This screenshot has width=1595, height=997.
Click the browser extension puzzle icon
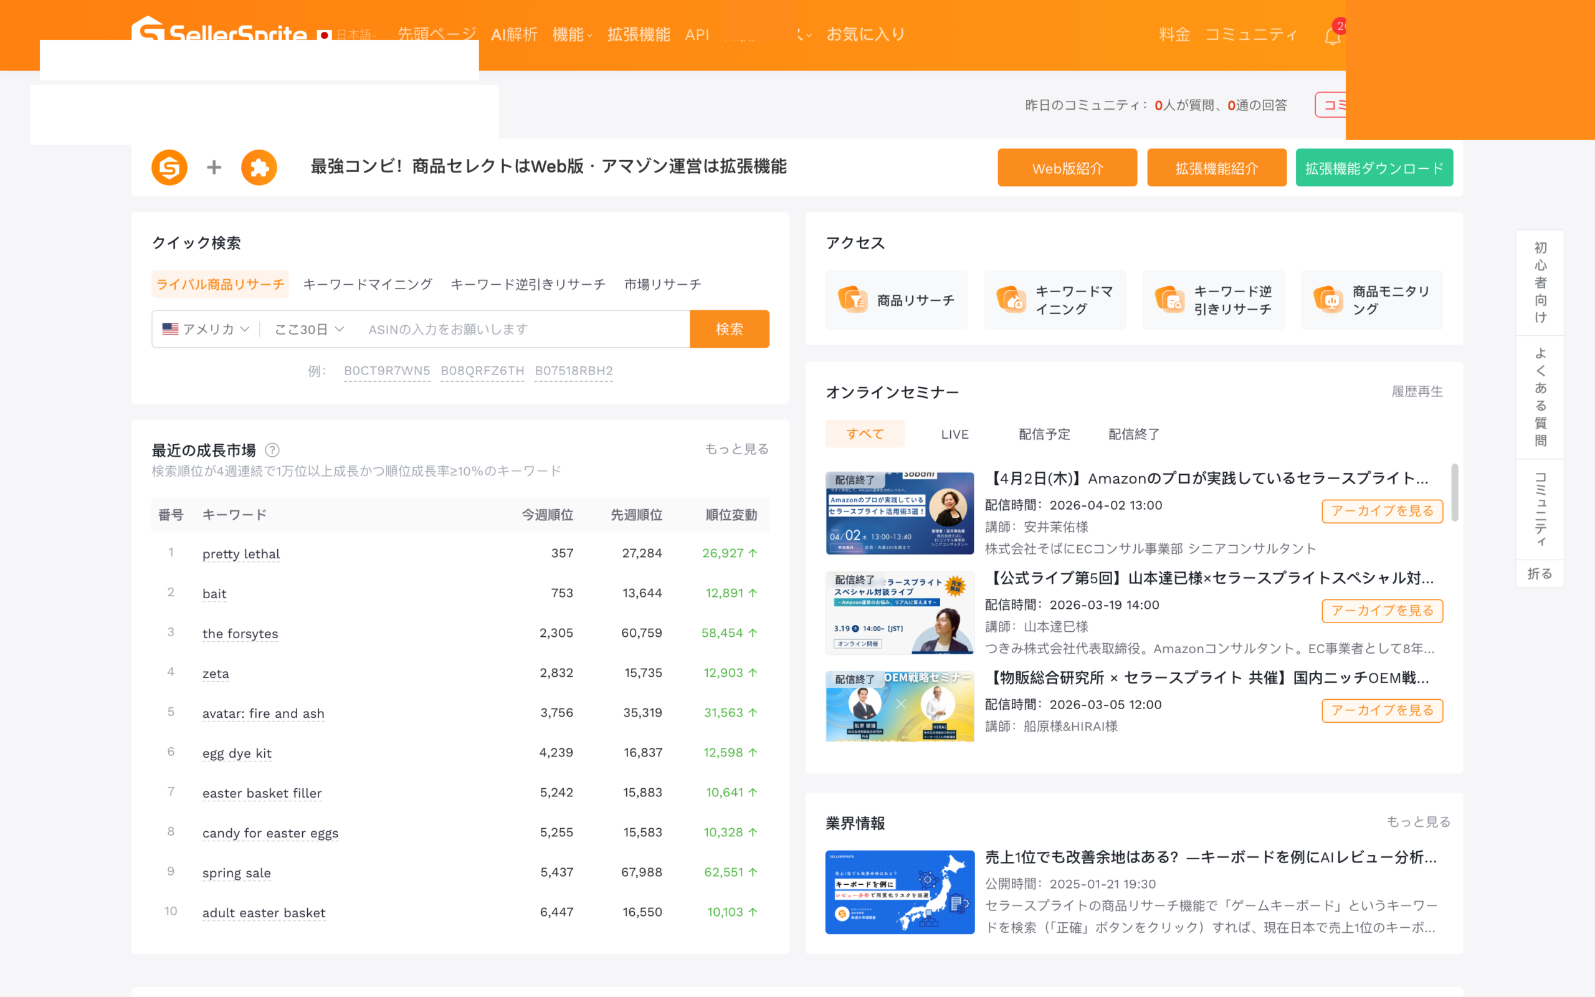[x=259, y=167]
